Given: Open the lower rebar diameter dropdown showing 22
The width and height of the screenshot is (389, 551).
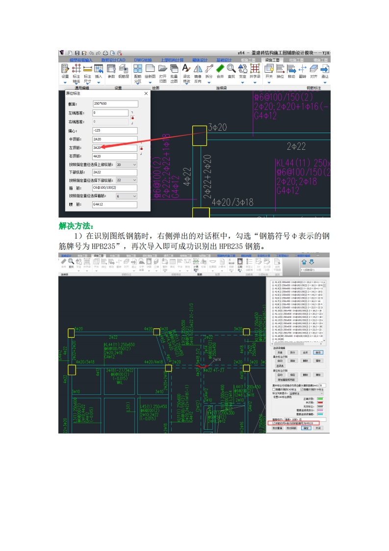Looking at the screenshot, I should [127, 180].
